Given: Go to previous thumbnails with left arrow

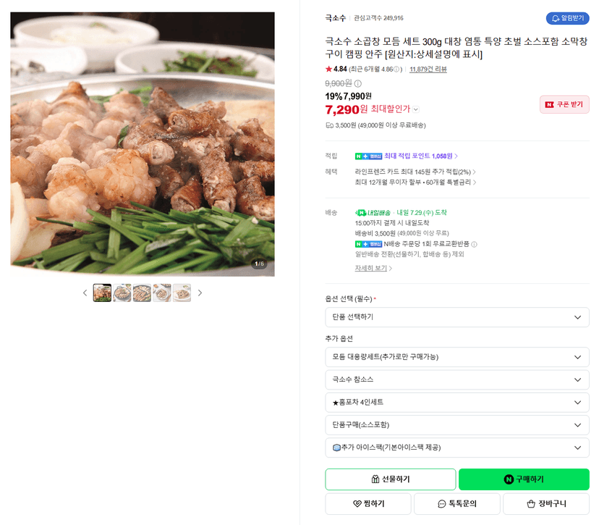Looking at the screenshot, I should [85, 293].
